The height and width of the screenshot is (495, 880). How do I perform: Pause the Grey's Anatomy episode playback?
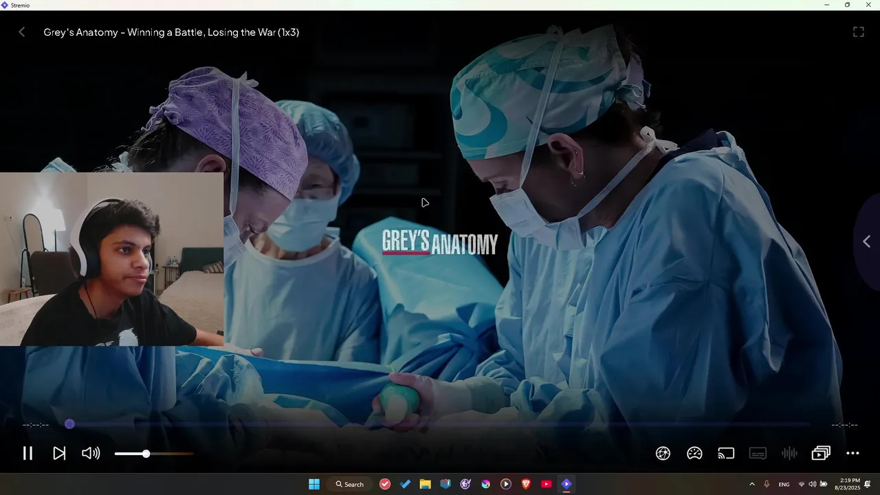point(27,453)
